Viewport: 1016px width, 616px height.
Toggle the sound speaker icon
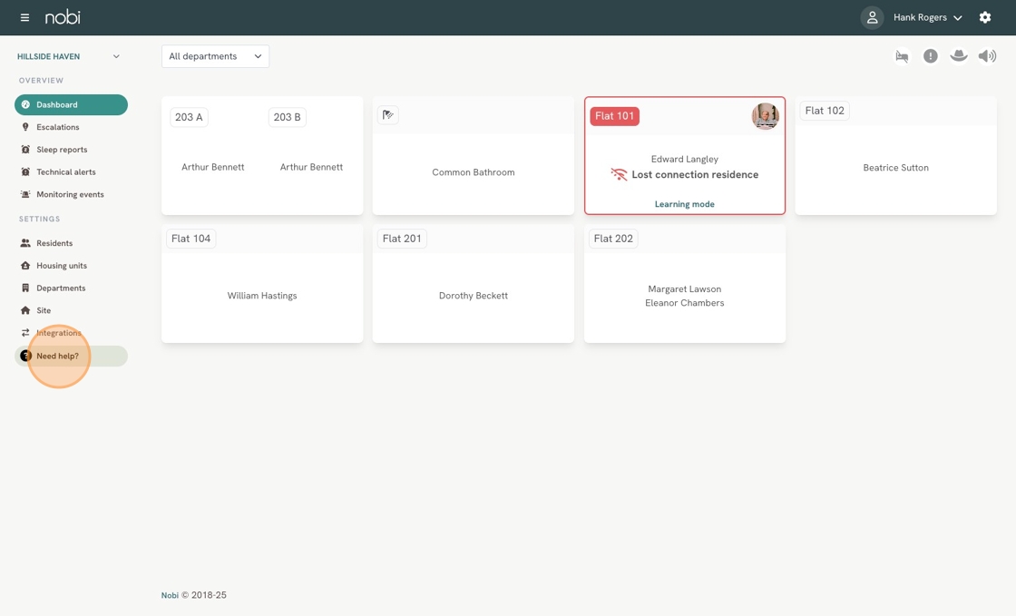click(987, 56)
